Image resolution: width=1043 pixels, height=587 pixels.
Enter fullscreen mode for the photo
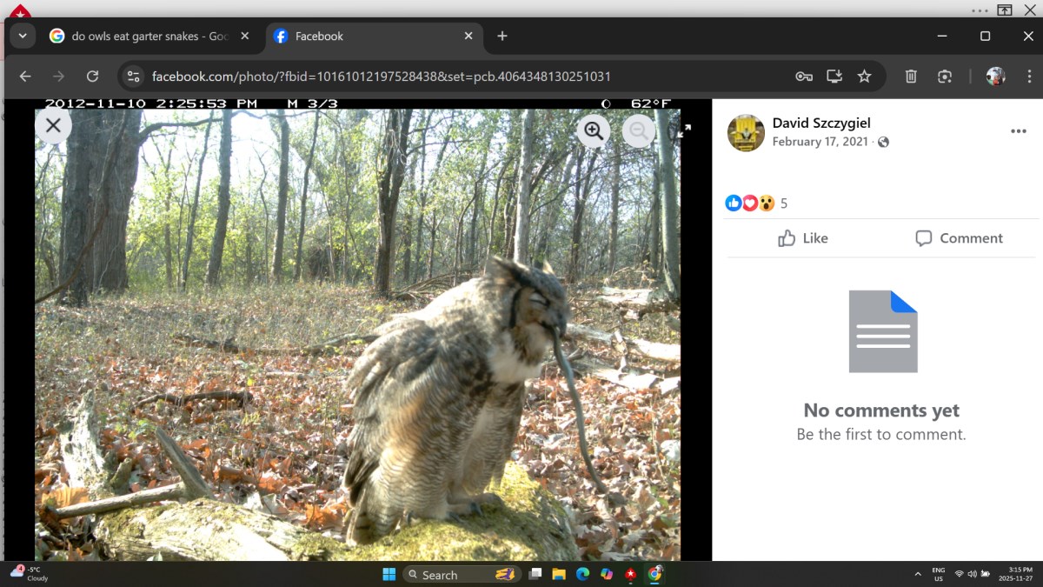coord(684,130)
